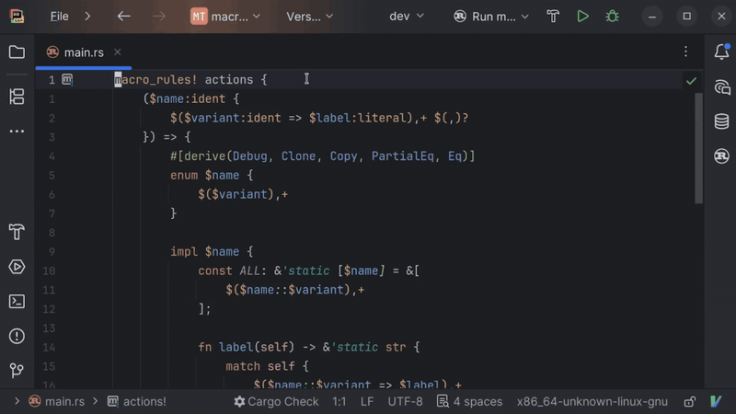This screenshot has height=414, width=736.
Task: Open the Git version control tool window
Action: (x=17, y=371)
